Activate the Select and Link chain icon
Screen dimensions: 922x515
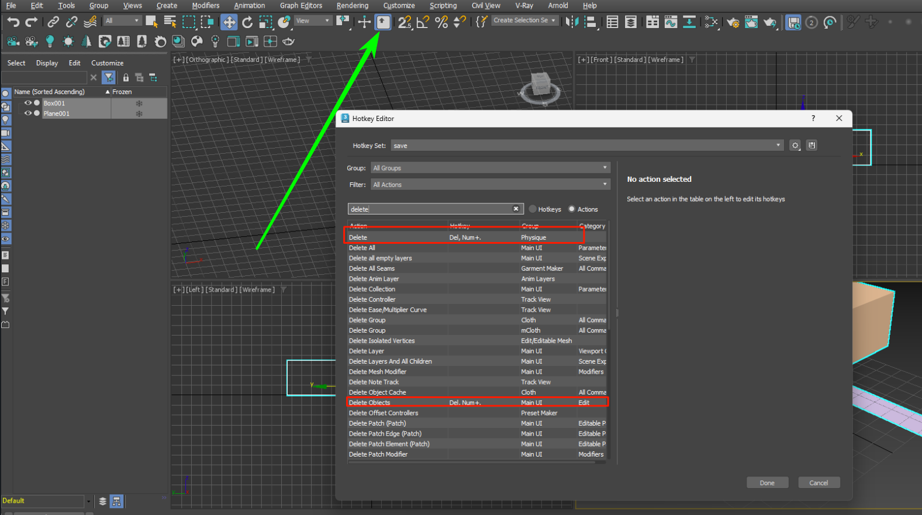[x=53, y=22]
